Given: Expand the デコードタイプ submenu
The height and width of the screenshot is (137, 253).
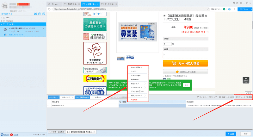Looking at the screenshot, I should [138, 87].
